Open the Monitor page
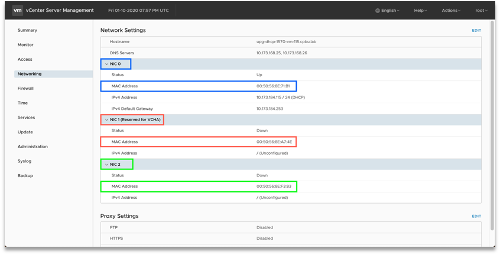500x255 pixels. pyautogui.click(x=25, y=45)
